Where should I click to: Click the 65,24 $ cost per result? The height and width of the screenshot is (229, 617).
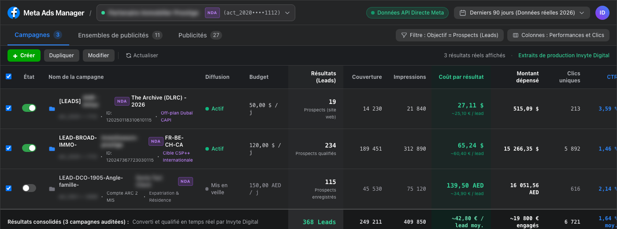(x=471, y=145)
